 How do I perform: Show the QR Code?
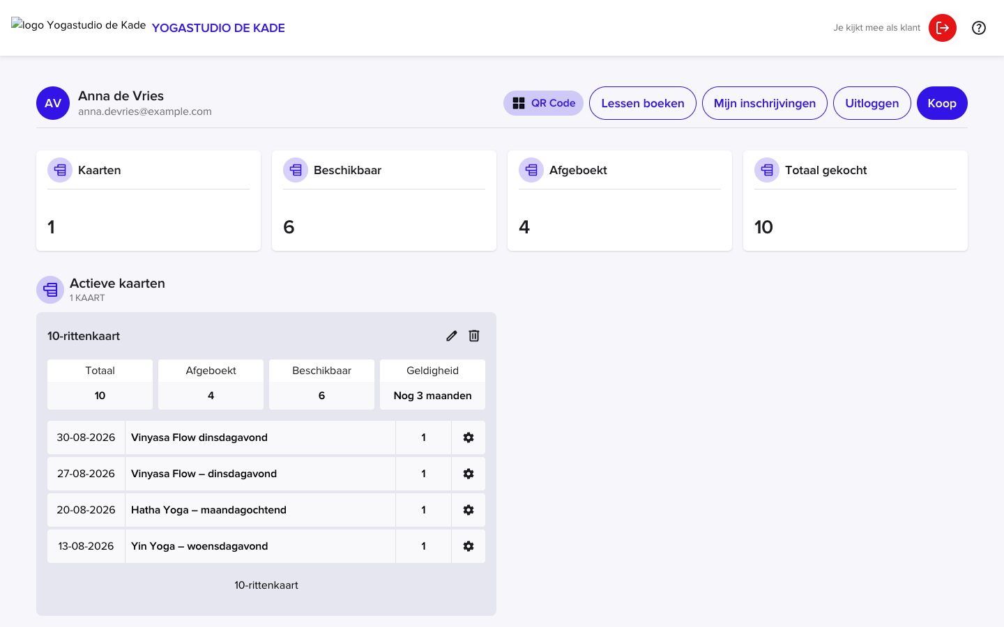coord(543,103)
